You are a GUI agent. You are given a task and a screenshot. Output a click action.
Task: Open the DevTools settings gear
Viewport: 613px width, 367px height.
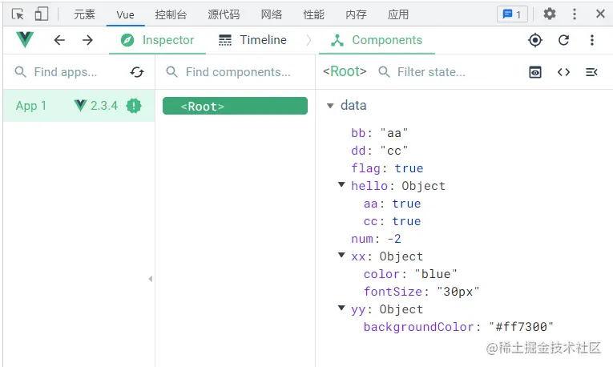[x=549, y=14]
